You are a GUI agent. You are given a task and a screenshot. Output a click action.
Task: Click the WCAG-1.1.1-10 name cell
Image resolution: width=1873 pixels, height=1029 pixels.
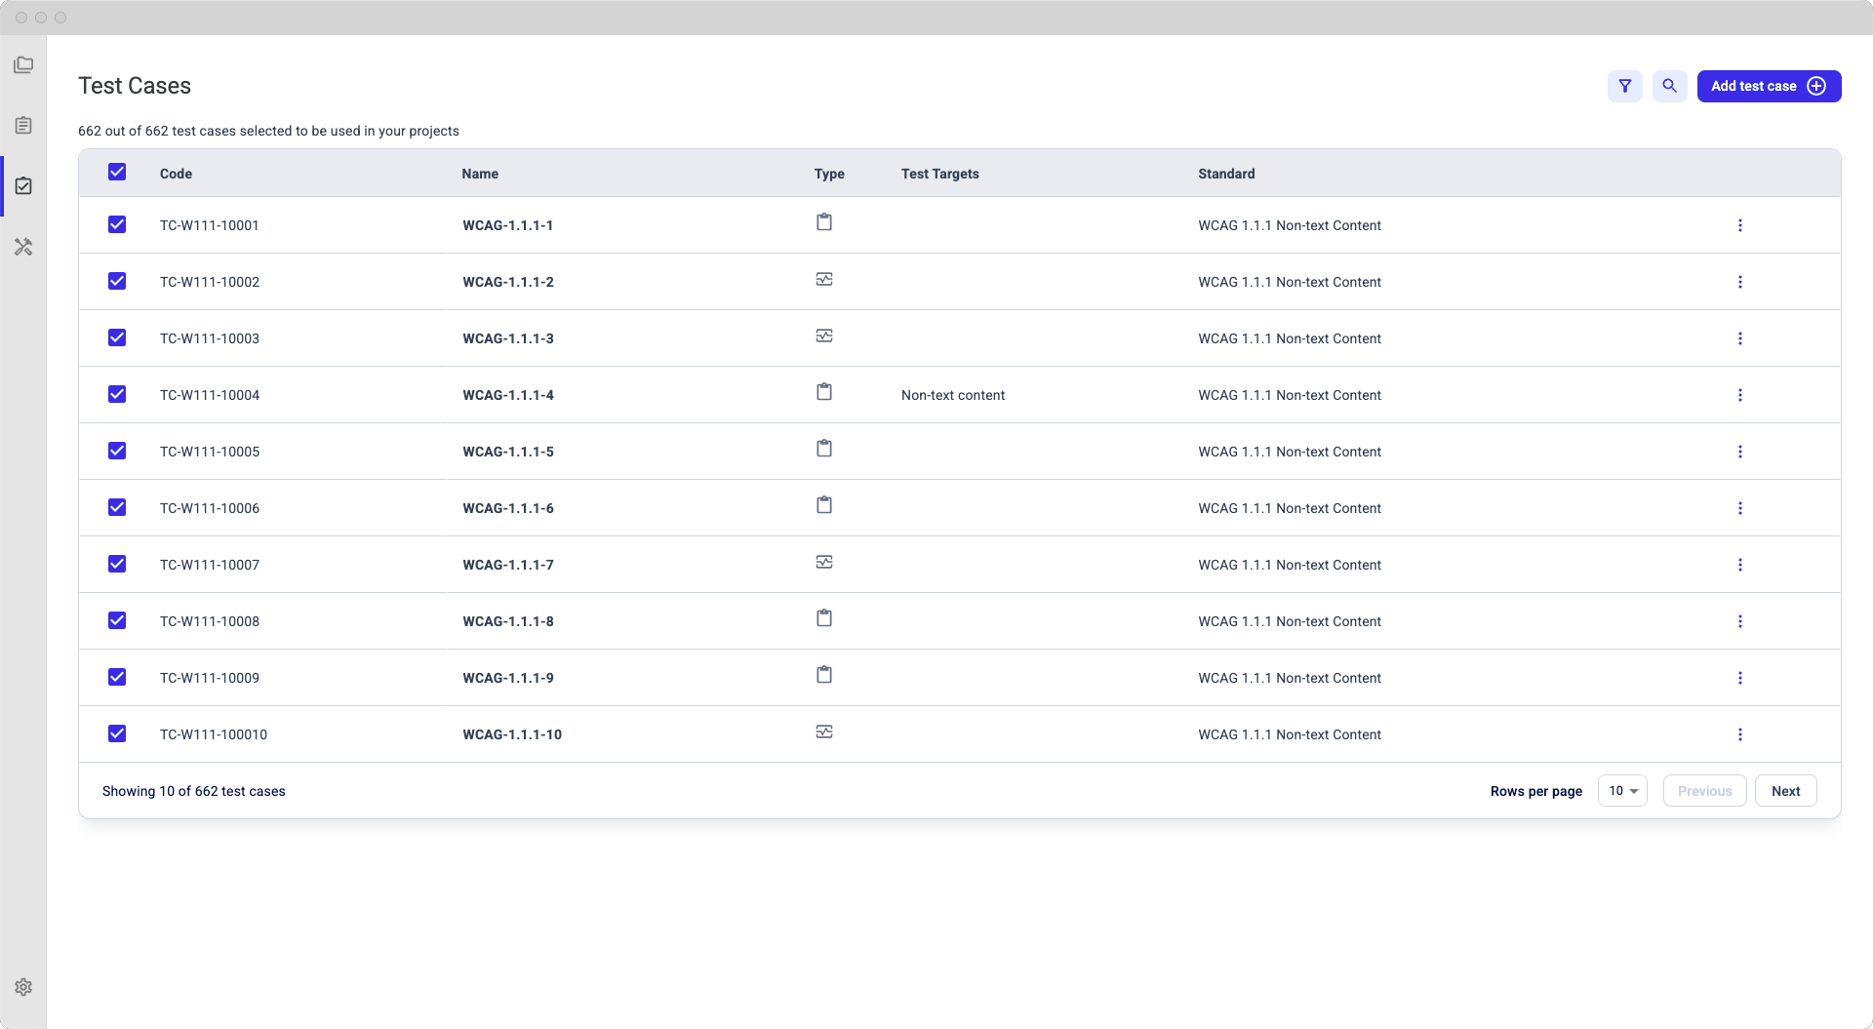pos(512,734)
